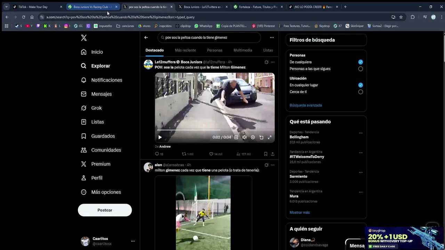Toggle picture-in-picture on video
This screenshot has height=250, width=445.
[x=261, y=137]
